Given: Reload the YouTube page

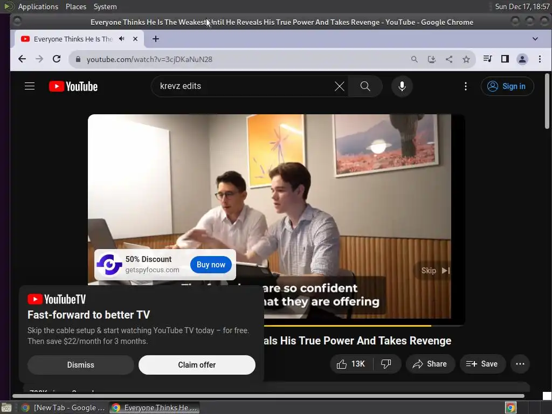Looking at the screenshot, I should pyautogui.click(x=57, y=59).
